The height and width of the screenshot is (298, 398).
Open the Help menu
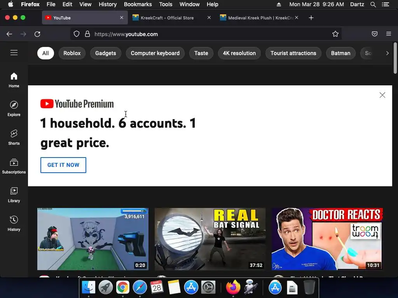click(x=213, y=4)
